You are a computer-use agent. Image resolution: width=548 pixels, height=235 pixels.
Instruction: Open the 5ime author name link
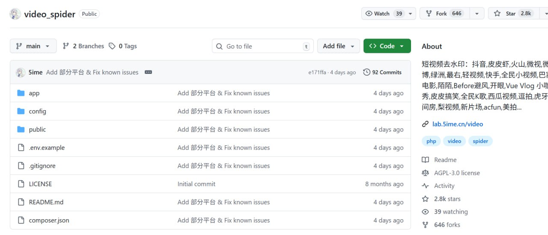(36, 72)
